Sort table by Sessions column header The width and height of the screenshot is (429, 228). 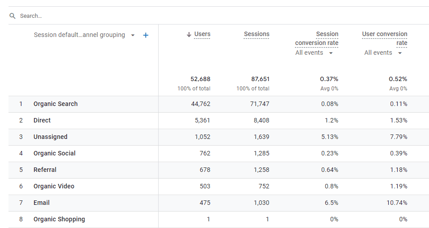(257, 34)
